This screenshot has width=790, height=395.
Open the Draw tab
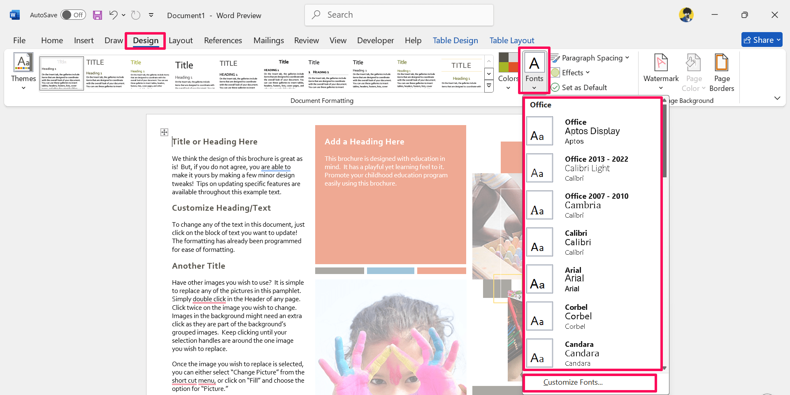tap(114, 40)
